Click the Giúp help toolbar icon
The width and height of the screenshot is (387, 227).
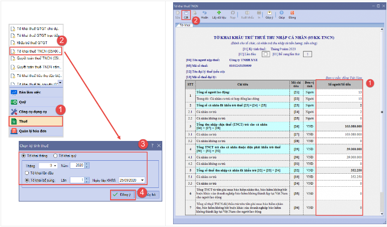coord(281,13)
